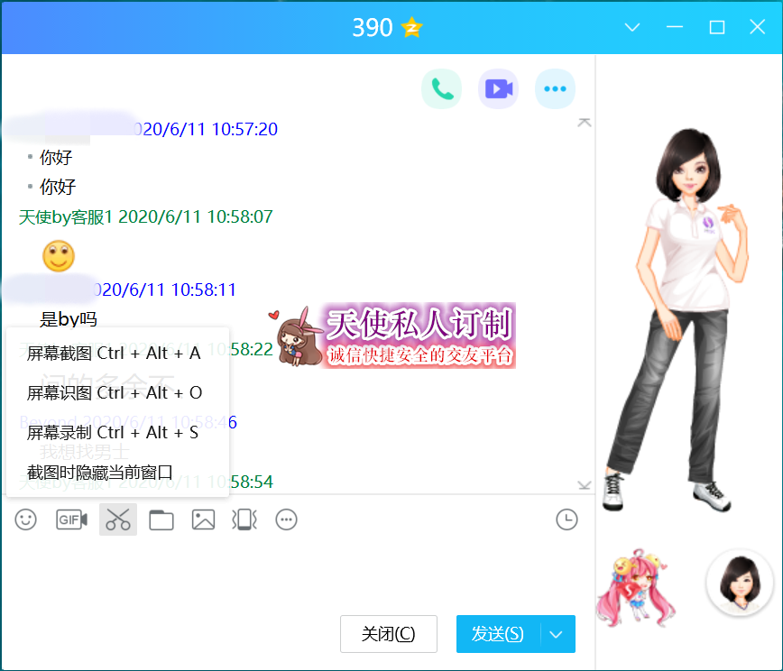Click the window title 390

tap(373, 27)
